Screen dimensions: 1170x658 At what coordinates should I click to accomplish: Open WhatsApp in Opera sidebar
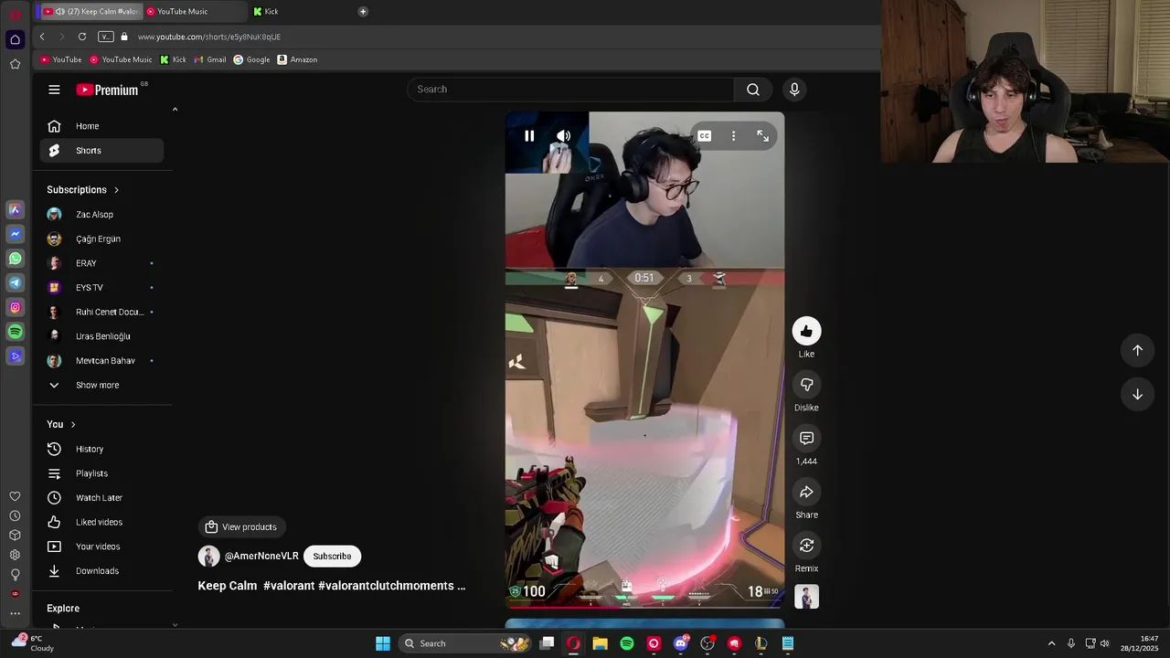click(x=15, y=259)
